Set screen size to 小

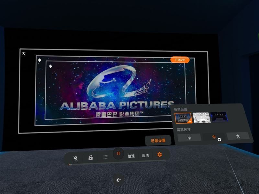(189, 138)
